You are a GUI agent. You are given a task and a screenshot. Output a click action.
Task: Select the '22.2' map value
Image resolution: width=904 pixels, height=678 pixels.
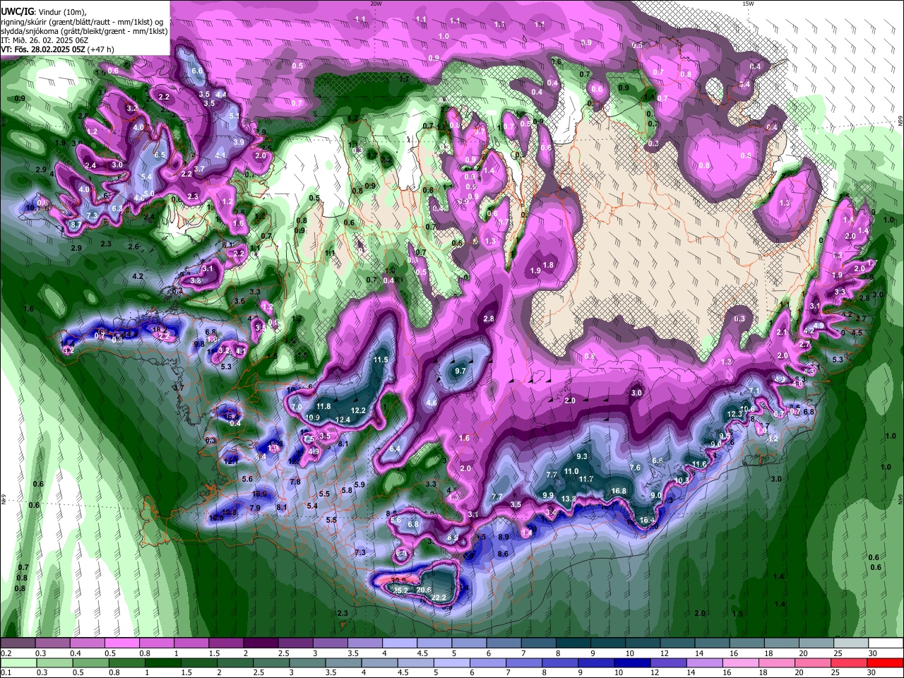(438, 597)
